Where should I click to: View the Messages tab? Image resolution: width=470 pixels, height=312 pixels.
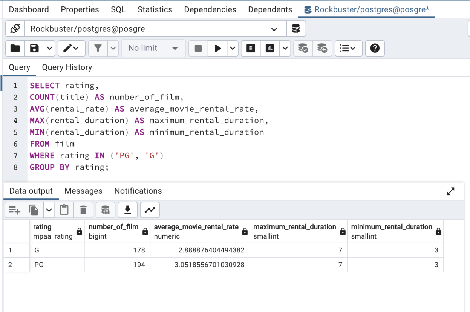coord(83,191)
